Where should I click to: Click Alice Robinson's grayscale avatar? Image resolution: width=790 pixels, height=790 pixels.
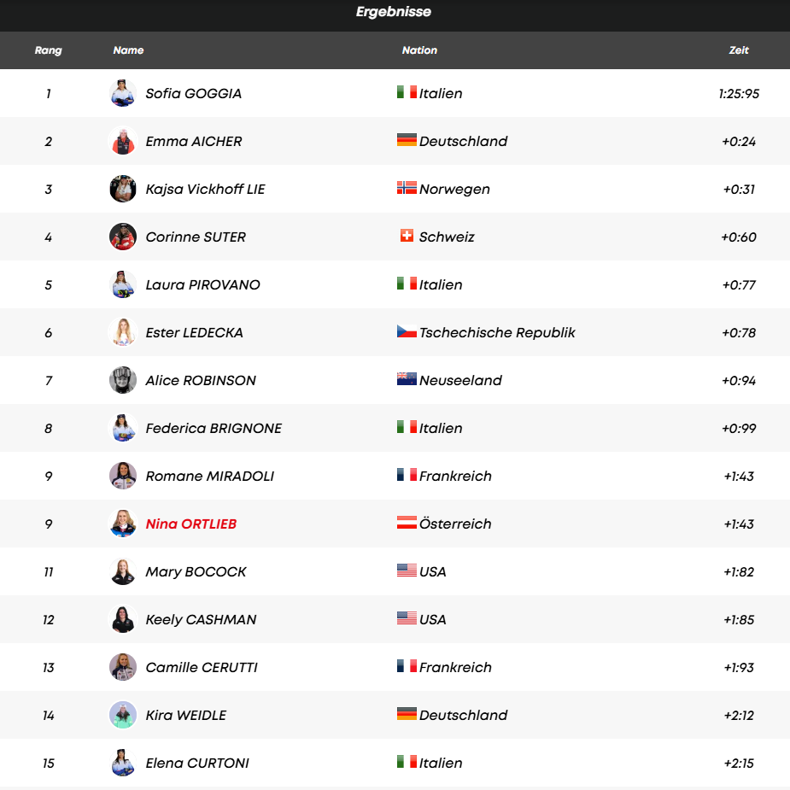click(123, 380)
